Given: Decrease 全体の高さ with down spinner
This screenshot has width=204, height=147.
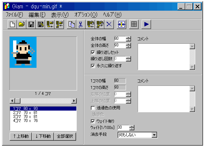Looking at the screenshot, I should (x=128, y=47).
